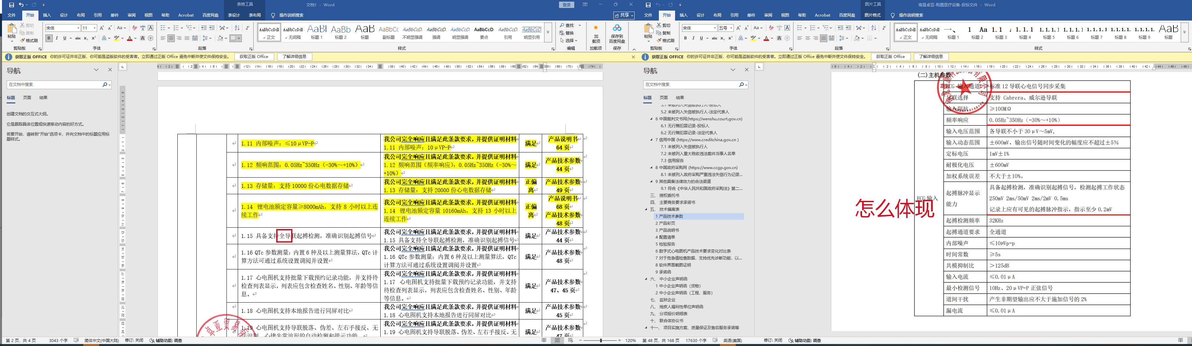Viewport: 1192px width, 346px height.
Task: Click the A-Z sort icon in the 文档1 ribbon
Action: click(237, 28)
